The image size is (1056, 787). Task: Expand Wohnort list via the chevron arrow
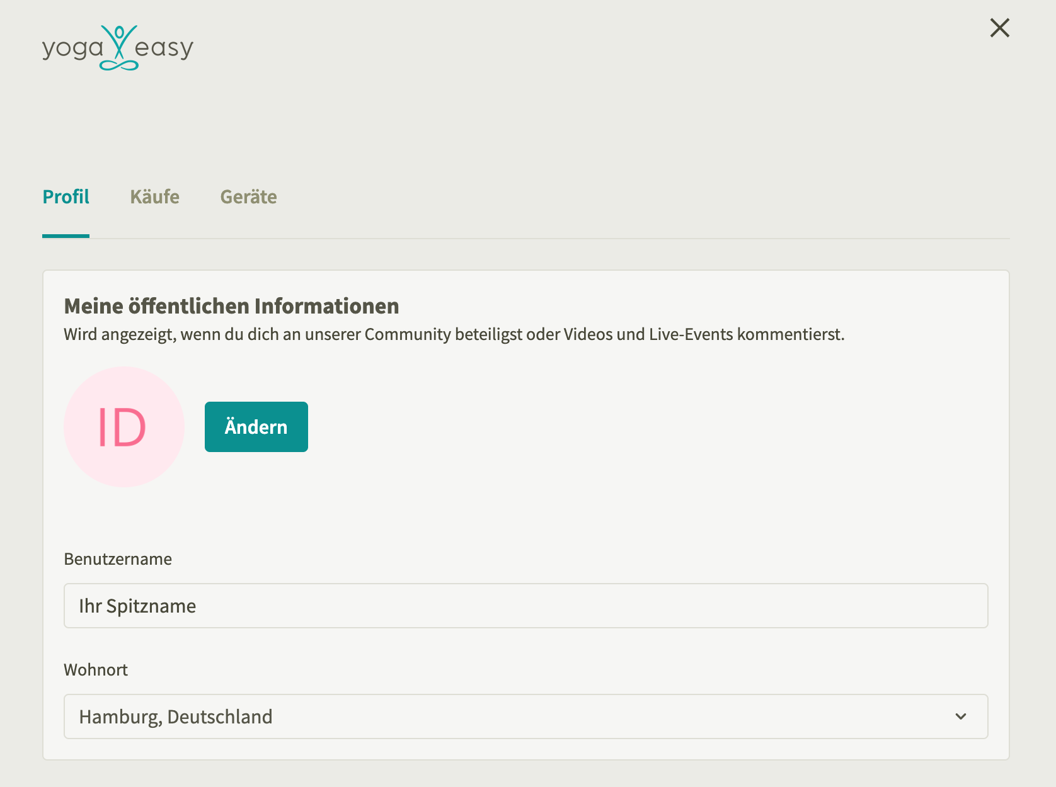pyautogui.click(x=961, y=716)
